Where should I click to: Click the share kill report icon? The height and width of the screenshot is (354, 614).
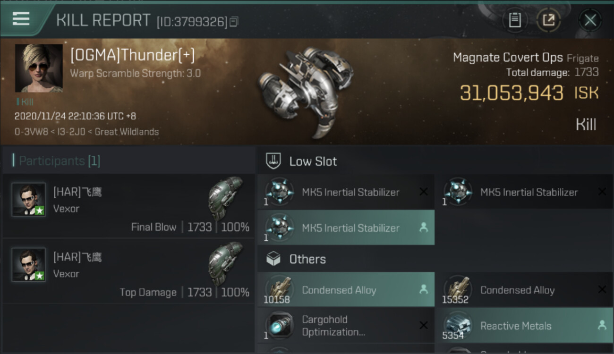[548, 20]
